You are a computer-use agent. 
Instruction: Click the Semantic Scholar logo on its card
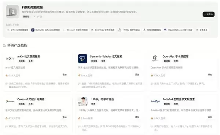tap(82, 59)
